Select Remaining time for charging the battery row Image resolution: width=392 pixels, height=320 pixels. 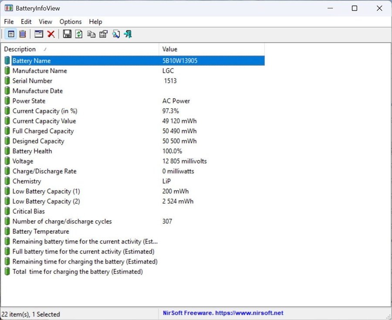85,262
